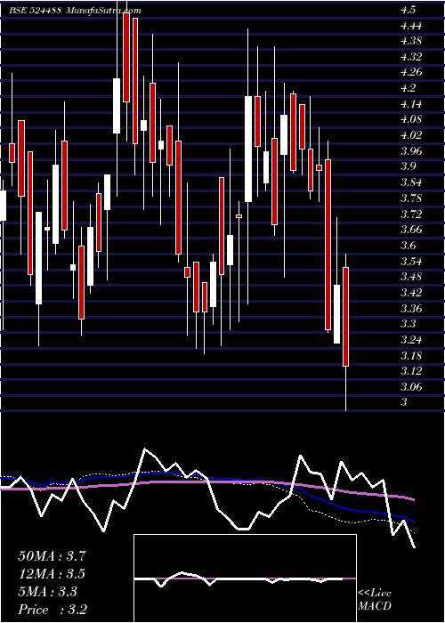Click the 4.2 price axis label

pyautogui.click(x=408, y=89)
